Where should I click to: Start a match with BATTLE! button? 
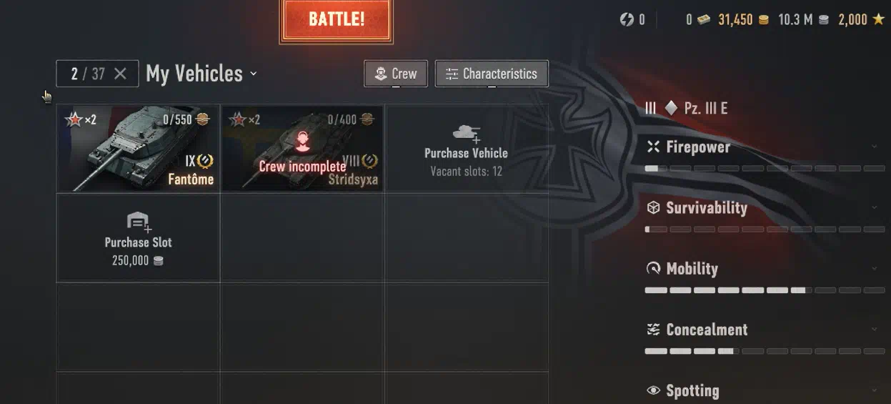[x=336, y=19]
